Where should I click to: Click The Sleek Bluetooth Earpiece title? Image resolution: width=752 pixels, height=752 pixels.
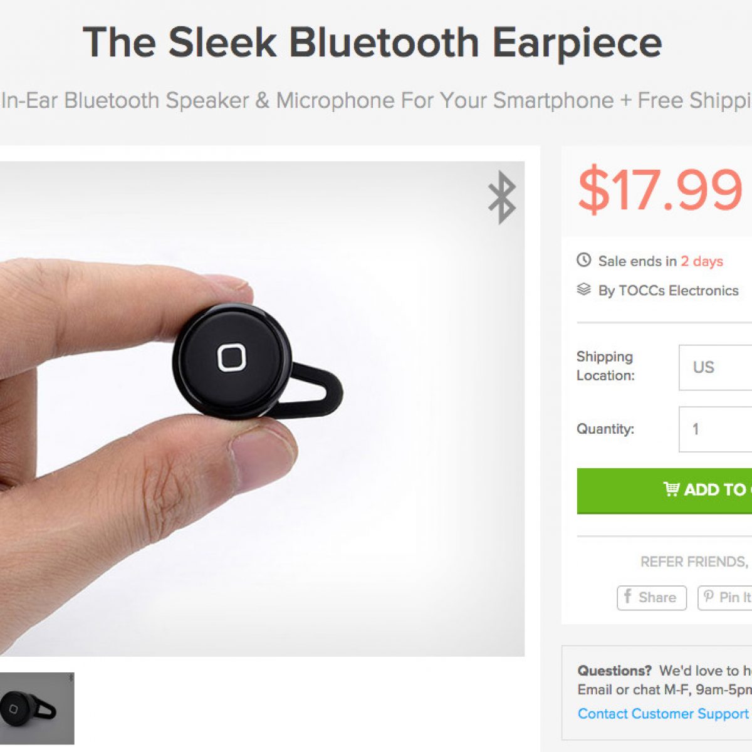372,43
